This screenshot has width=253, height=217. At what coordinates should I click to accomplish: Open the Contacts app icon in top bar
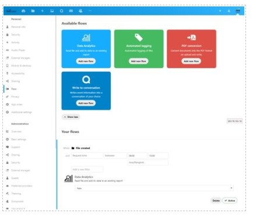80,11
